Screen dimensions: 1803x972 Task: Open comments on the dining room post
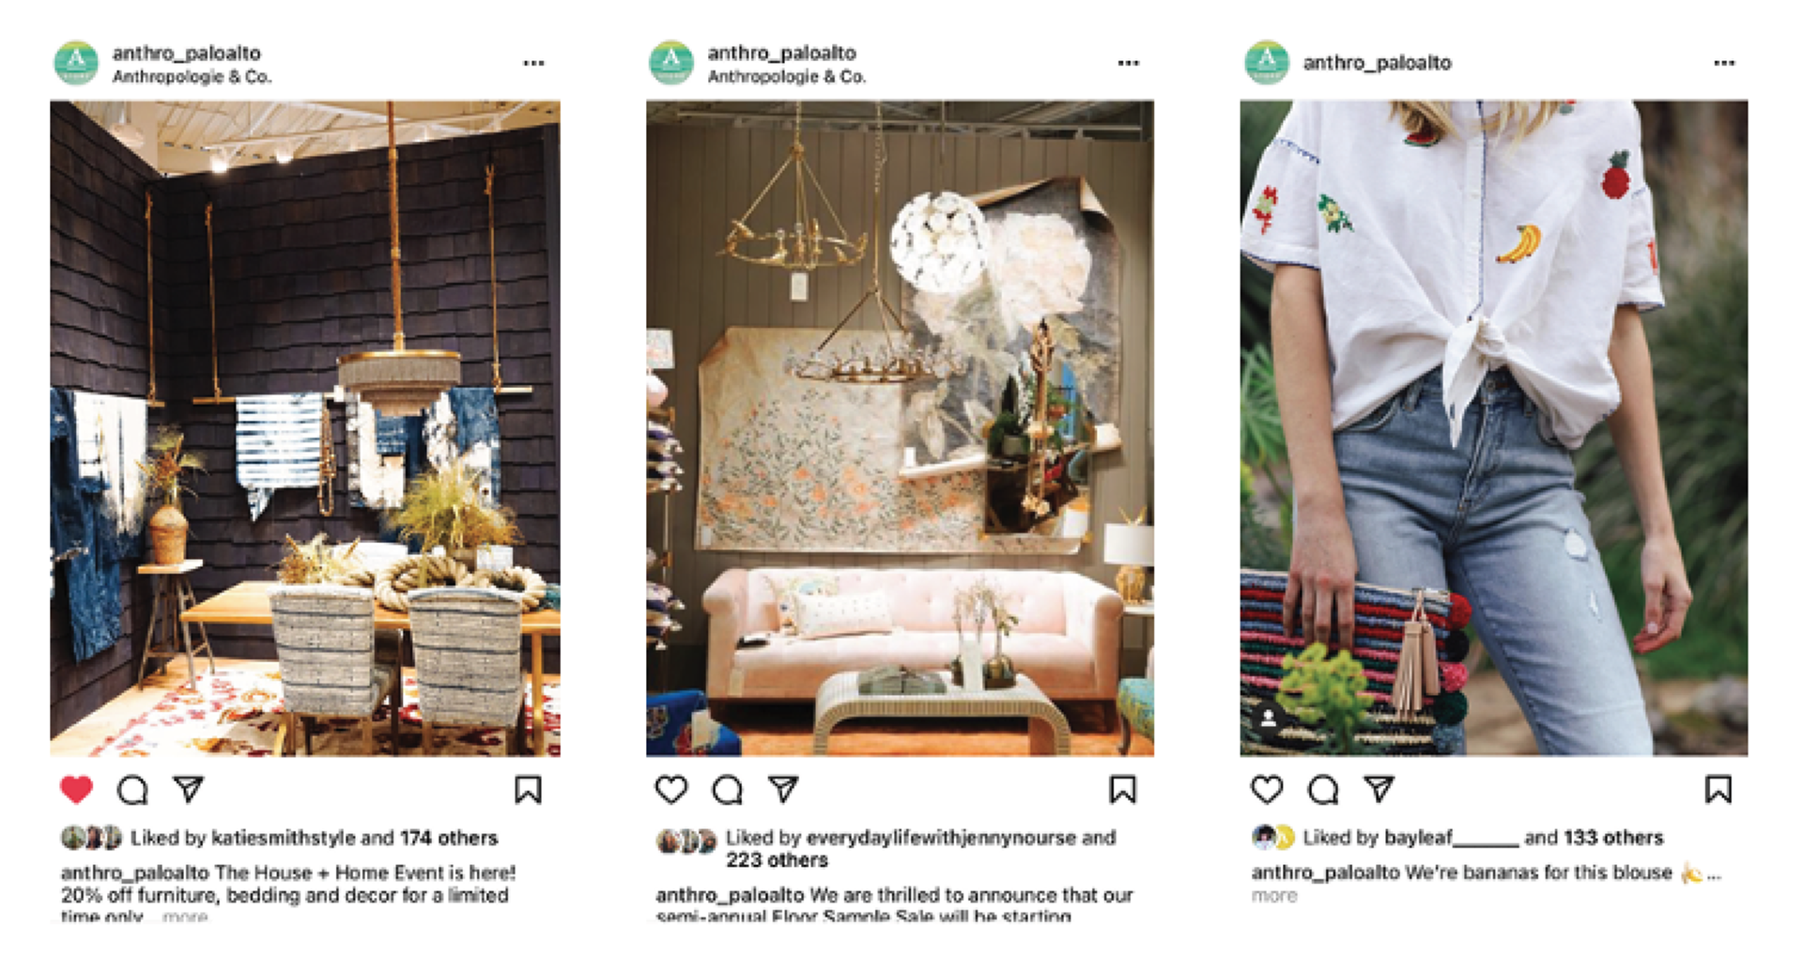coord(132,790)
